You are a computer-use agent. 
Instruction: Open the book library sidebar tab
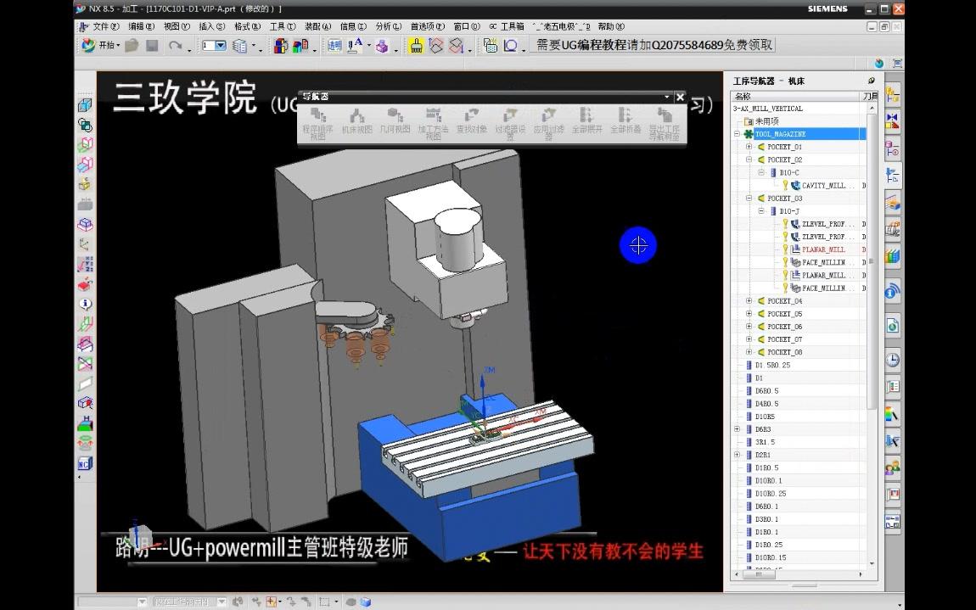pos(893,255)
